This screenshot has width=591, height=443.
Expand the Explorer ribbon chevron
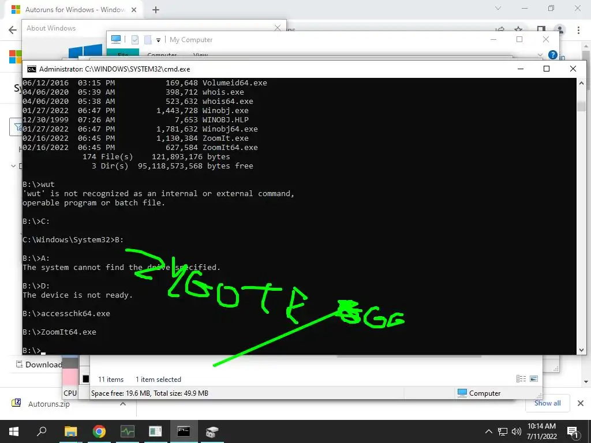coord(540,55)
